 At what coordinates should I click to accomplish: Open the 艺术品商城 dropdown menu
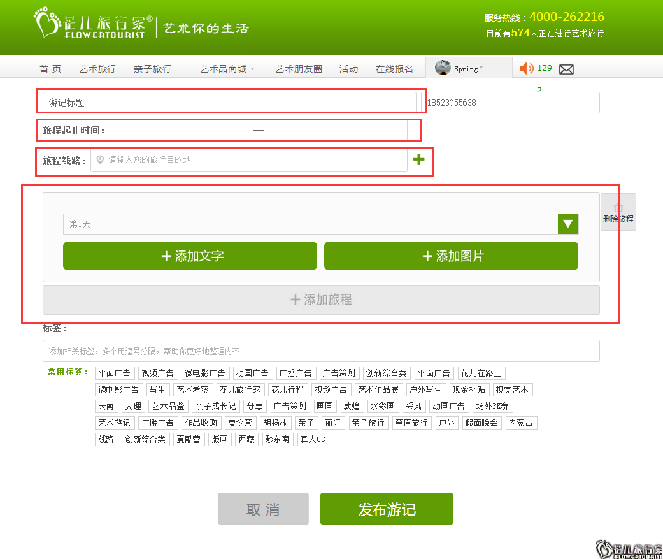(227, 69)
